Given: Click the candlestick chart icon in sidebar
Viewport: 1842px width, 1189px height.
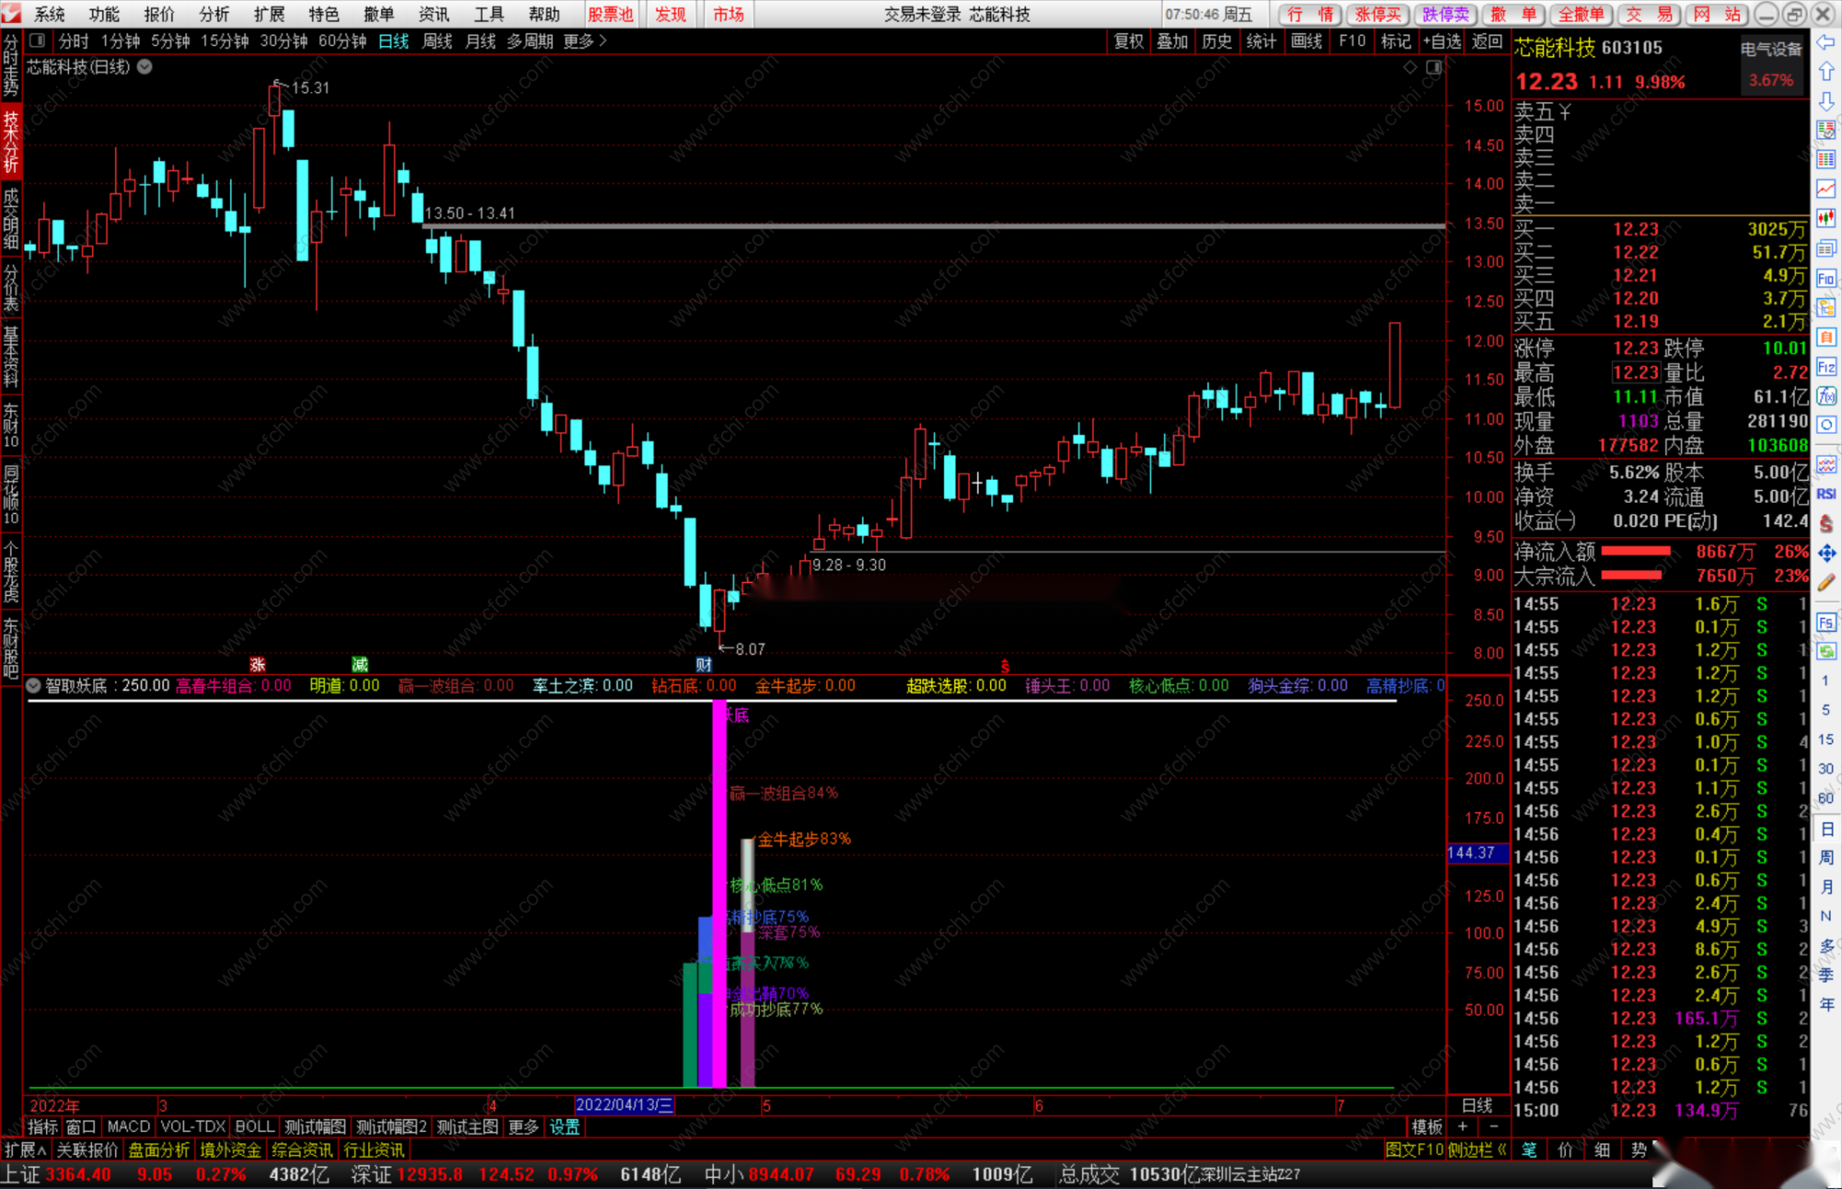Looking at the screenshot, I should [1826, 218].
